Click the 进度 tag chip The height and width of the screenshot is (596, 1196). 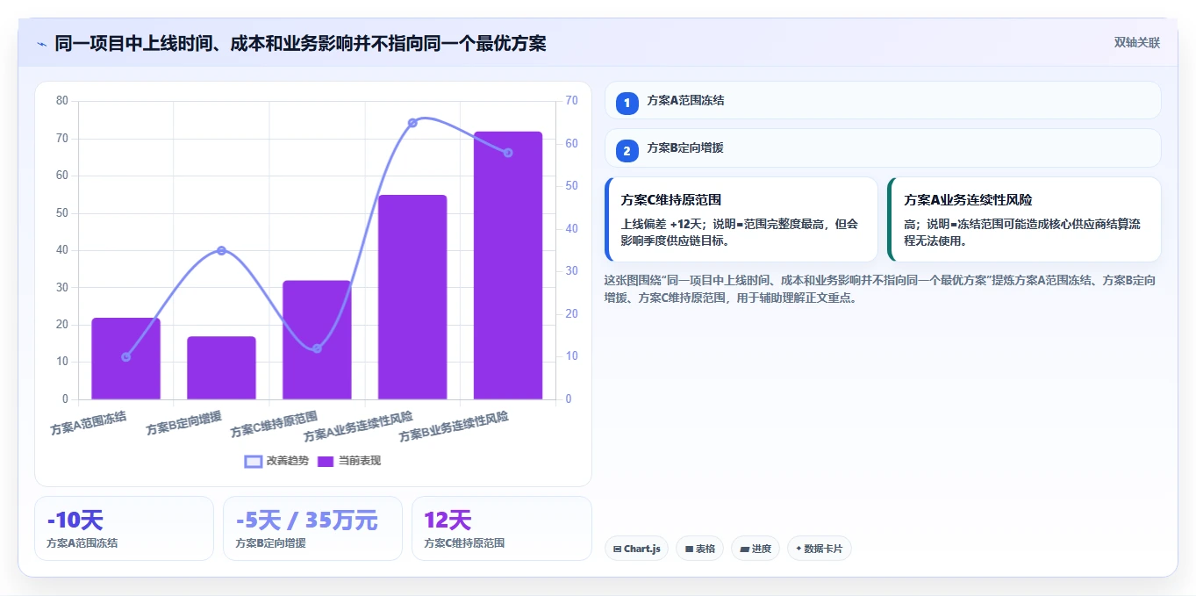click(x=756, y=549)
